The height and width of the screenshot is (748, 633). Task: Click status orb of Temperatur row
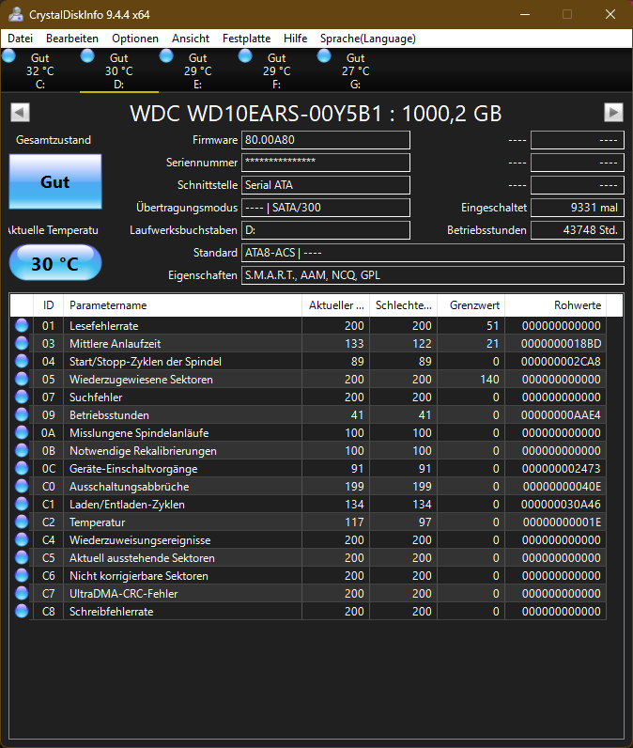click(x=22, y=522)
